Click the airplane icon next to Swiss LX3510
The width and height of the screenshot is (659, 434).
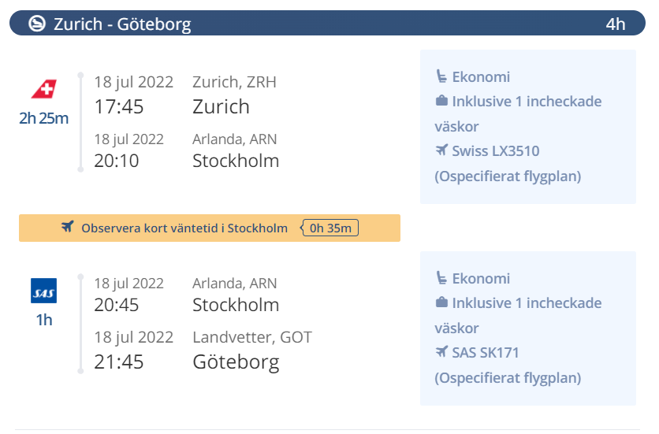(441, 150)
